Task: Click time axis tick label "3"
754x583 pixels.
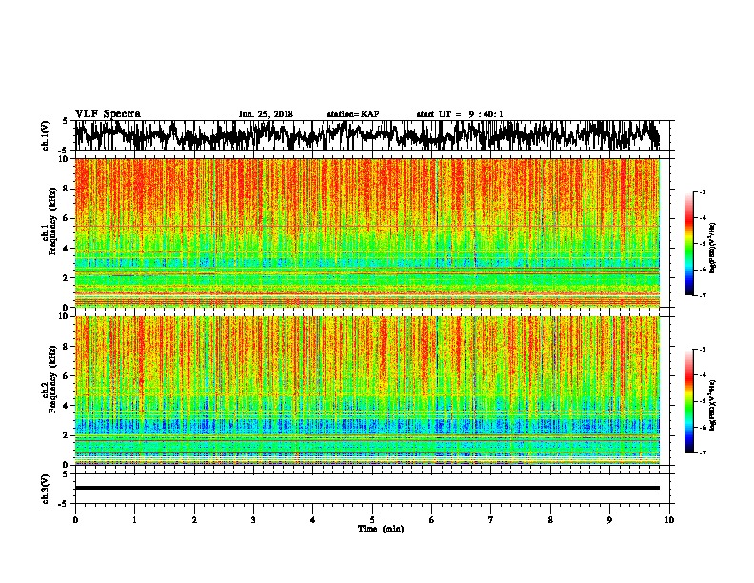Action: pos(253,520)
